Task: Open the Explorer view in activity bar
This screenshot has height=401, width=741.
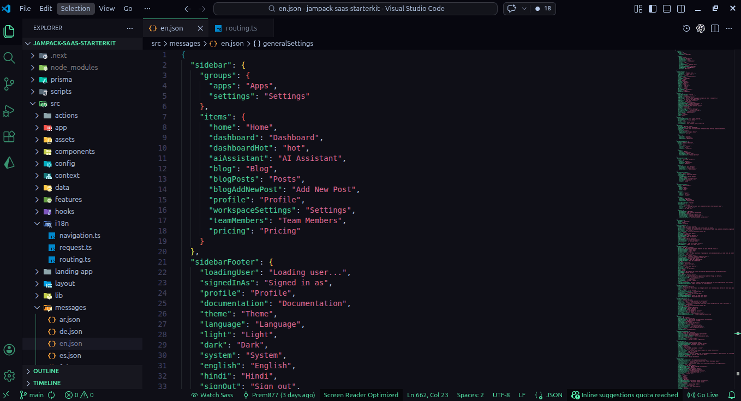Action: coord(9,31)
